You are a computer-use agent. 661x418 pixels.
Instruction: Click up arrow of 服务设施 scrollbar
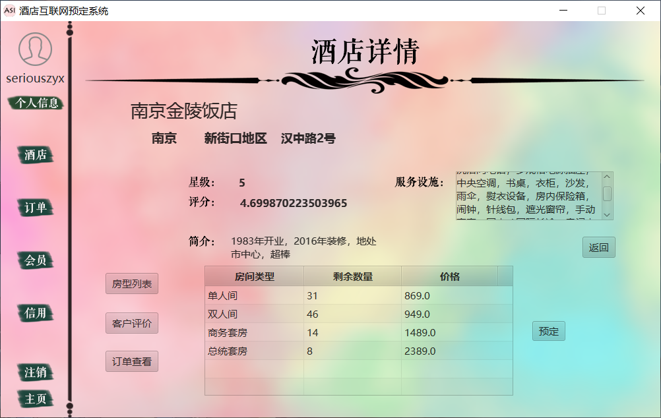click(607, 177)
